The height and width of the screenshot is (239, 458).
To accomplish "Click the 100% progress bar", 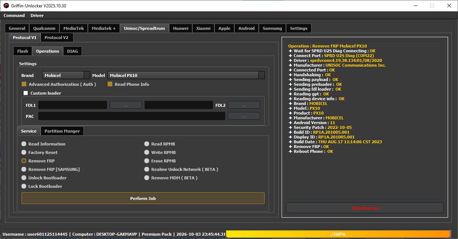I will point(338,234).
